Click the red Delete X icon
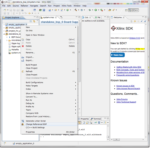The width and height of the screenshot is (150, 148). (23, 46)
